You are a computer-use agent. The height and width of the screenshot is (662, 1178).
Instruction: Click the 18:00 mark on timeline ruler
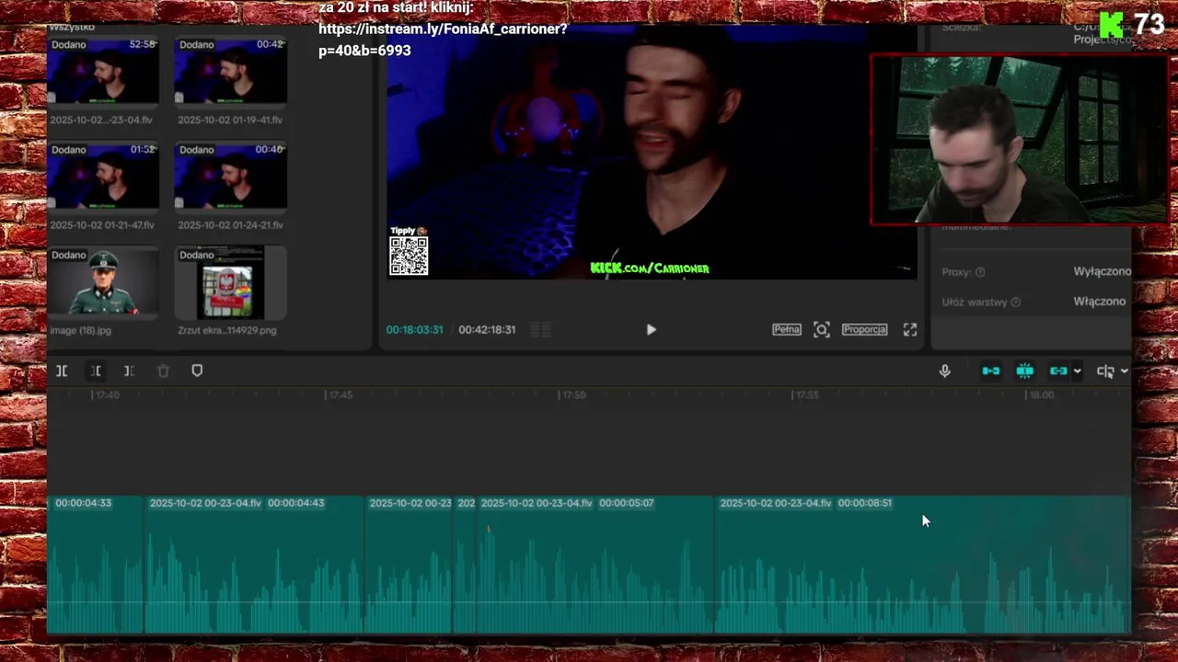pyautogui.click(x=1041, y=394)
